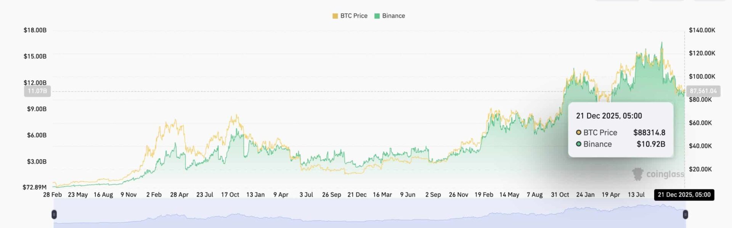Click the 17 Oct date label

(230, 195)
